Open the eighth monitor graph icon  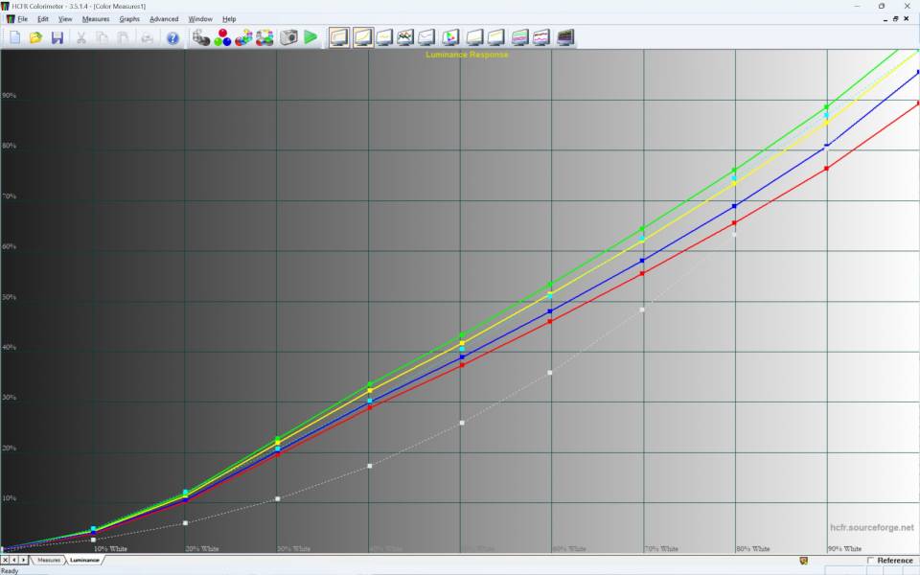point(496,37)
